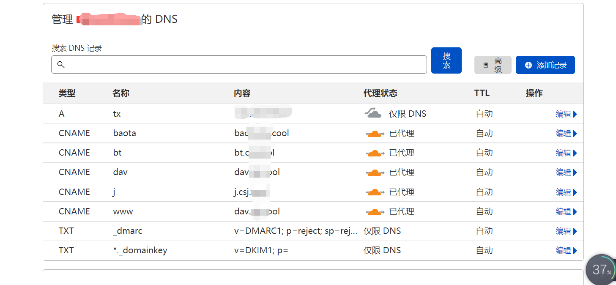Click the 类型 column header
Viewport: 616px width, 285px height.
67,93
